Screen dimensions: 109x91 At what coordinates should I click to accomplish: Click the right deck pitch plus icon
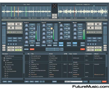[105, 50]
